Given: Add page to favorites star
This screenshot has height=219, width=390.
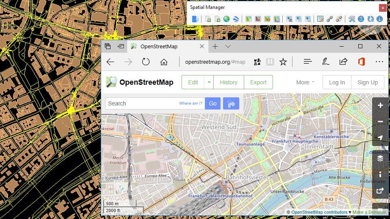Looking at the screenshot, I should (283, 62).
